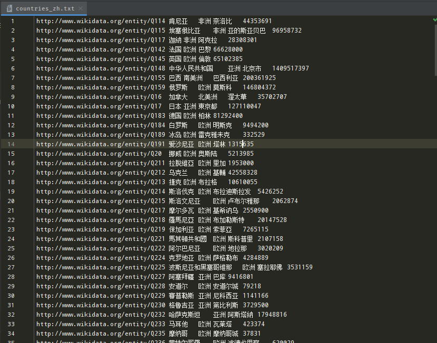The image size is (437, 343).
Task: Click the URL ending in Q115
Action: coord(101,31)
